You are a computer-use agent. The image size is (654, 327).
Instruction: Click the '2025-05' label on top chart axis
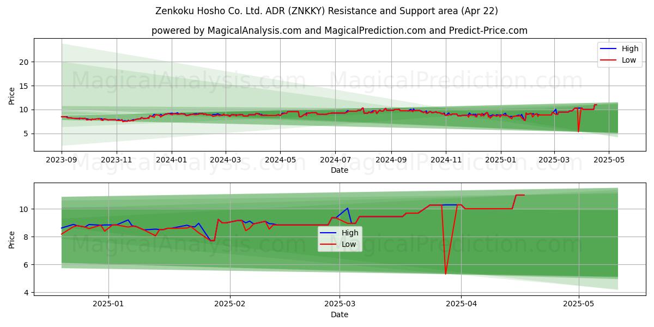[609, 160]
